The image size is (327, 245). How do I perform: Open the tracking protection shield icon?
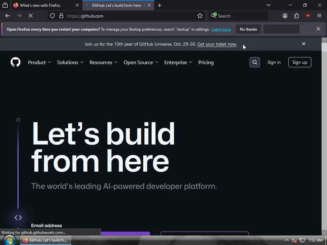click(52, 16)
